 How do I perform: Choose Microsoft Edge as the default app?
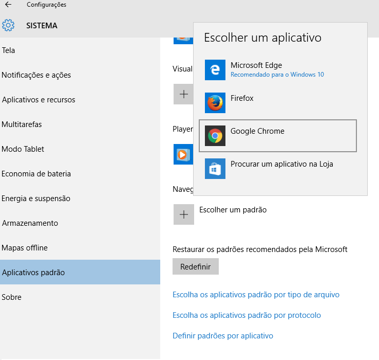point(278,70)
